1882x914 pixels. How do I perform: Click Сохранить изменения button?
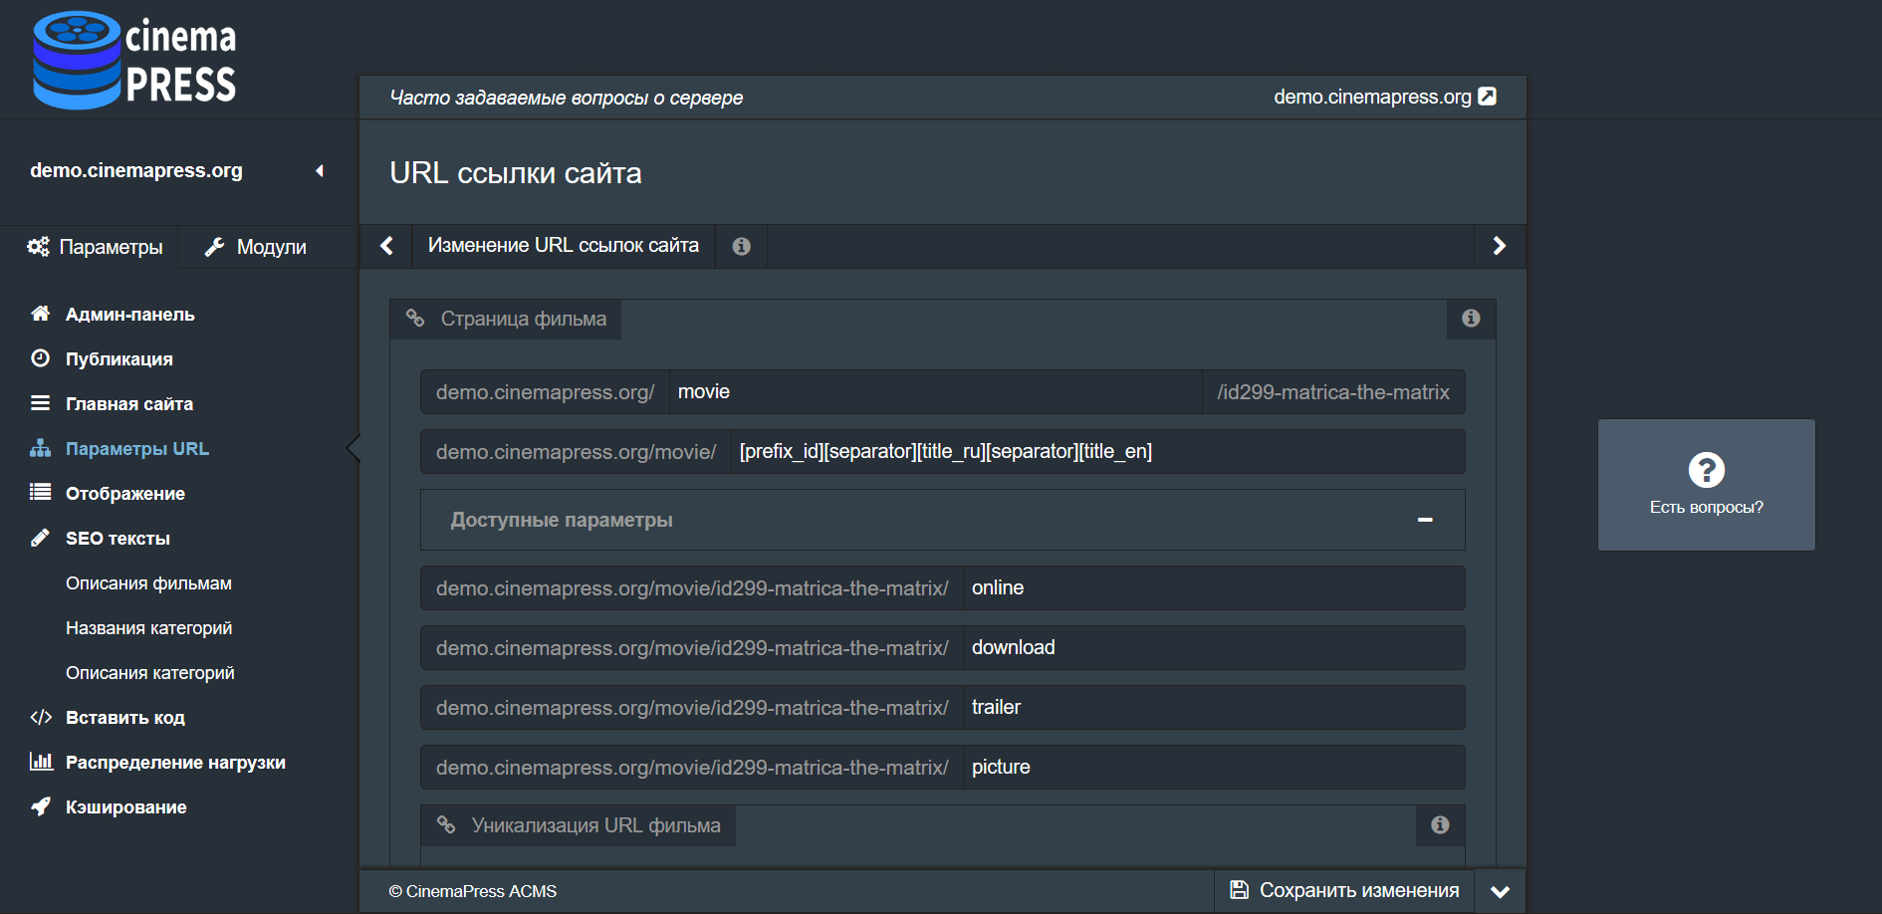point(1342,890)
